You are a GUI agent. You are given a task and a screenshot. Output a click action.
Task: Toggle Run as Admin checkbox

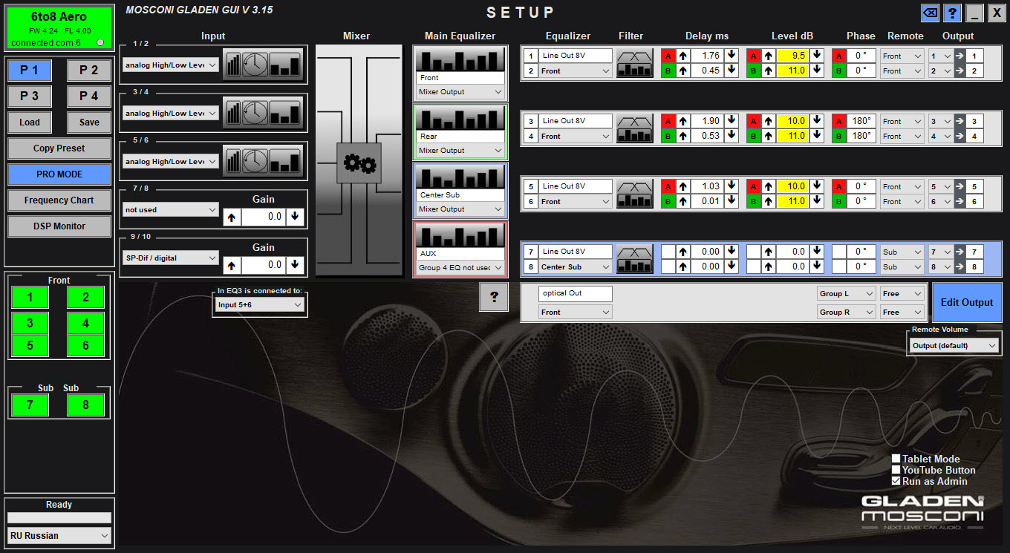point(896,481)
